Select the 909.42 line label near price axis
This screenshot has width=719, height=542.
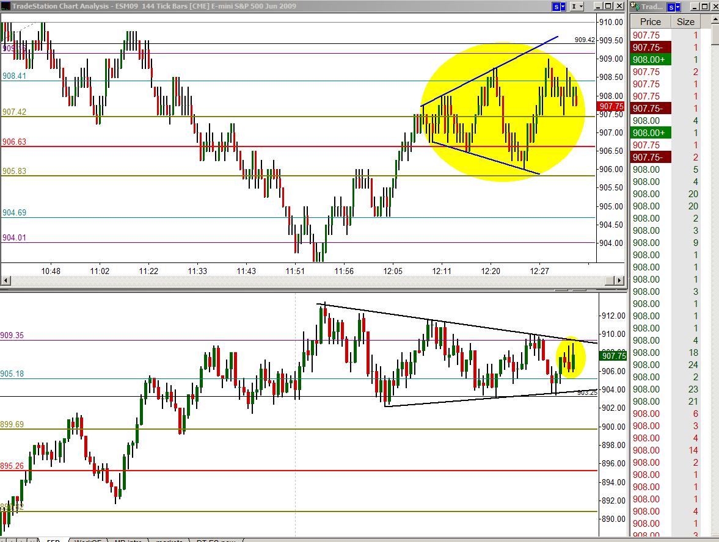click(585, 40)
